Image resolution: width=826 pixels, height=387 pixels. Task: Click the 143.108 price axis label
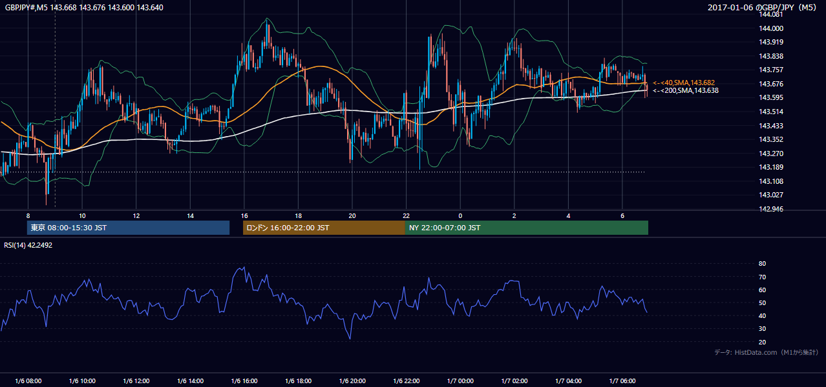[771, 181]
